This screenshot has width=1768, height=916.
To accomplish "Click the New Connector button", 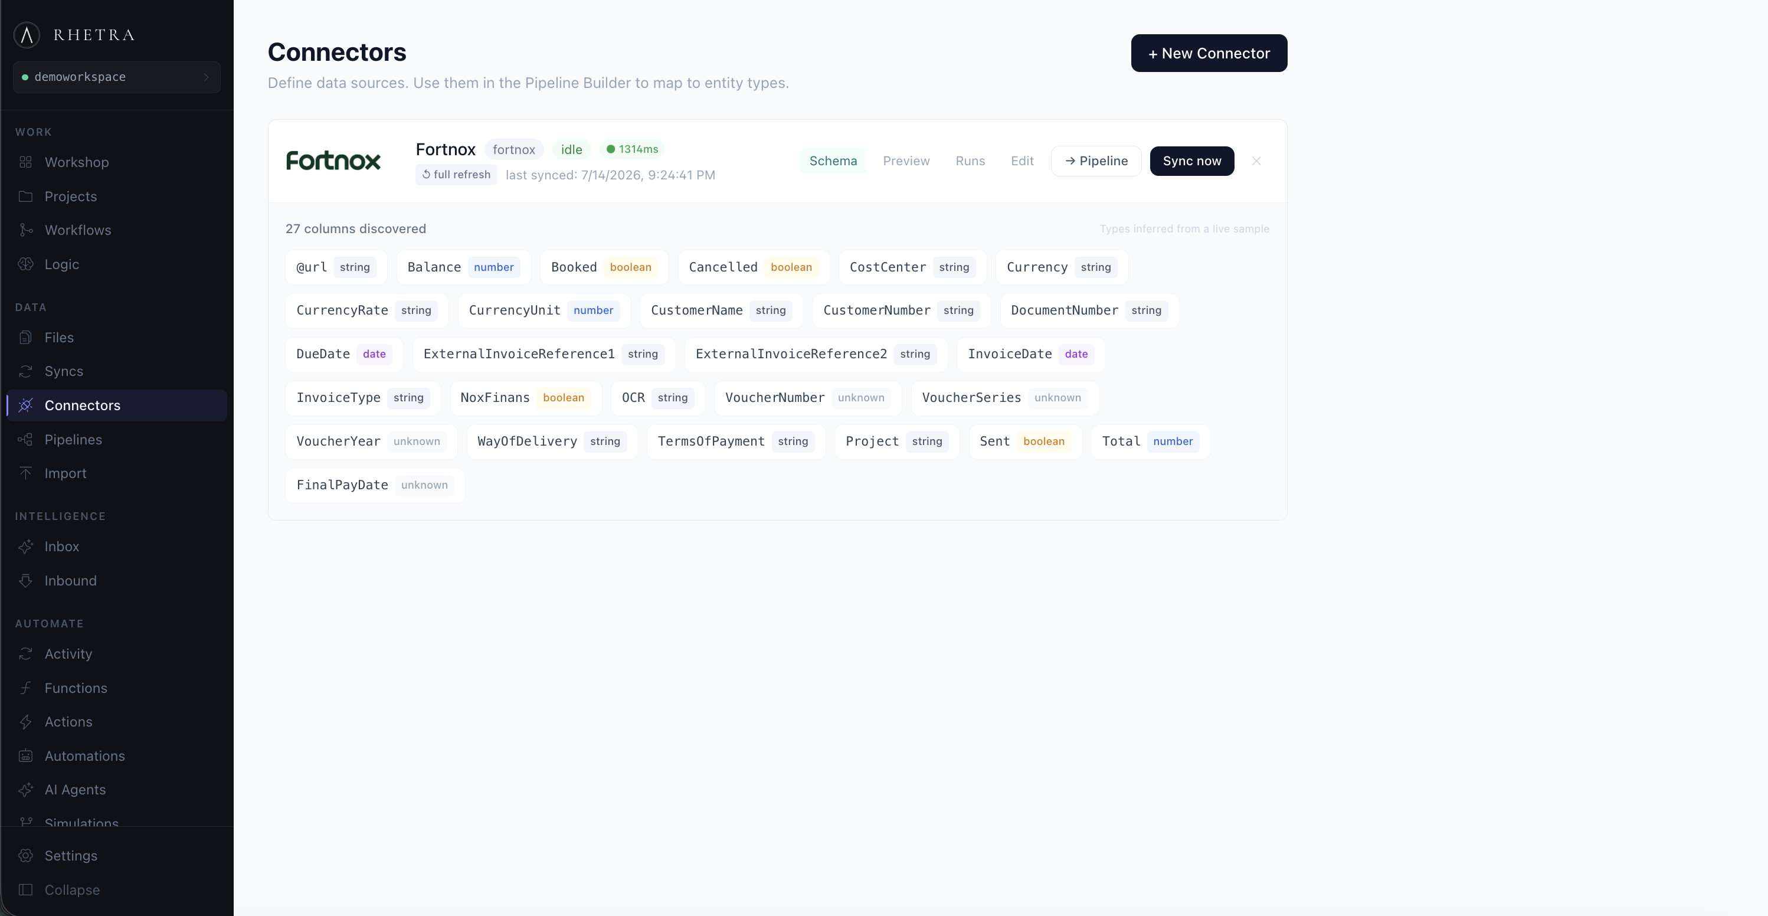I will 1209,53.
